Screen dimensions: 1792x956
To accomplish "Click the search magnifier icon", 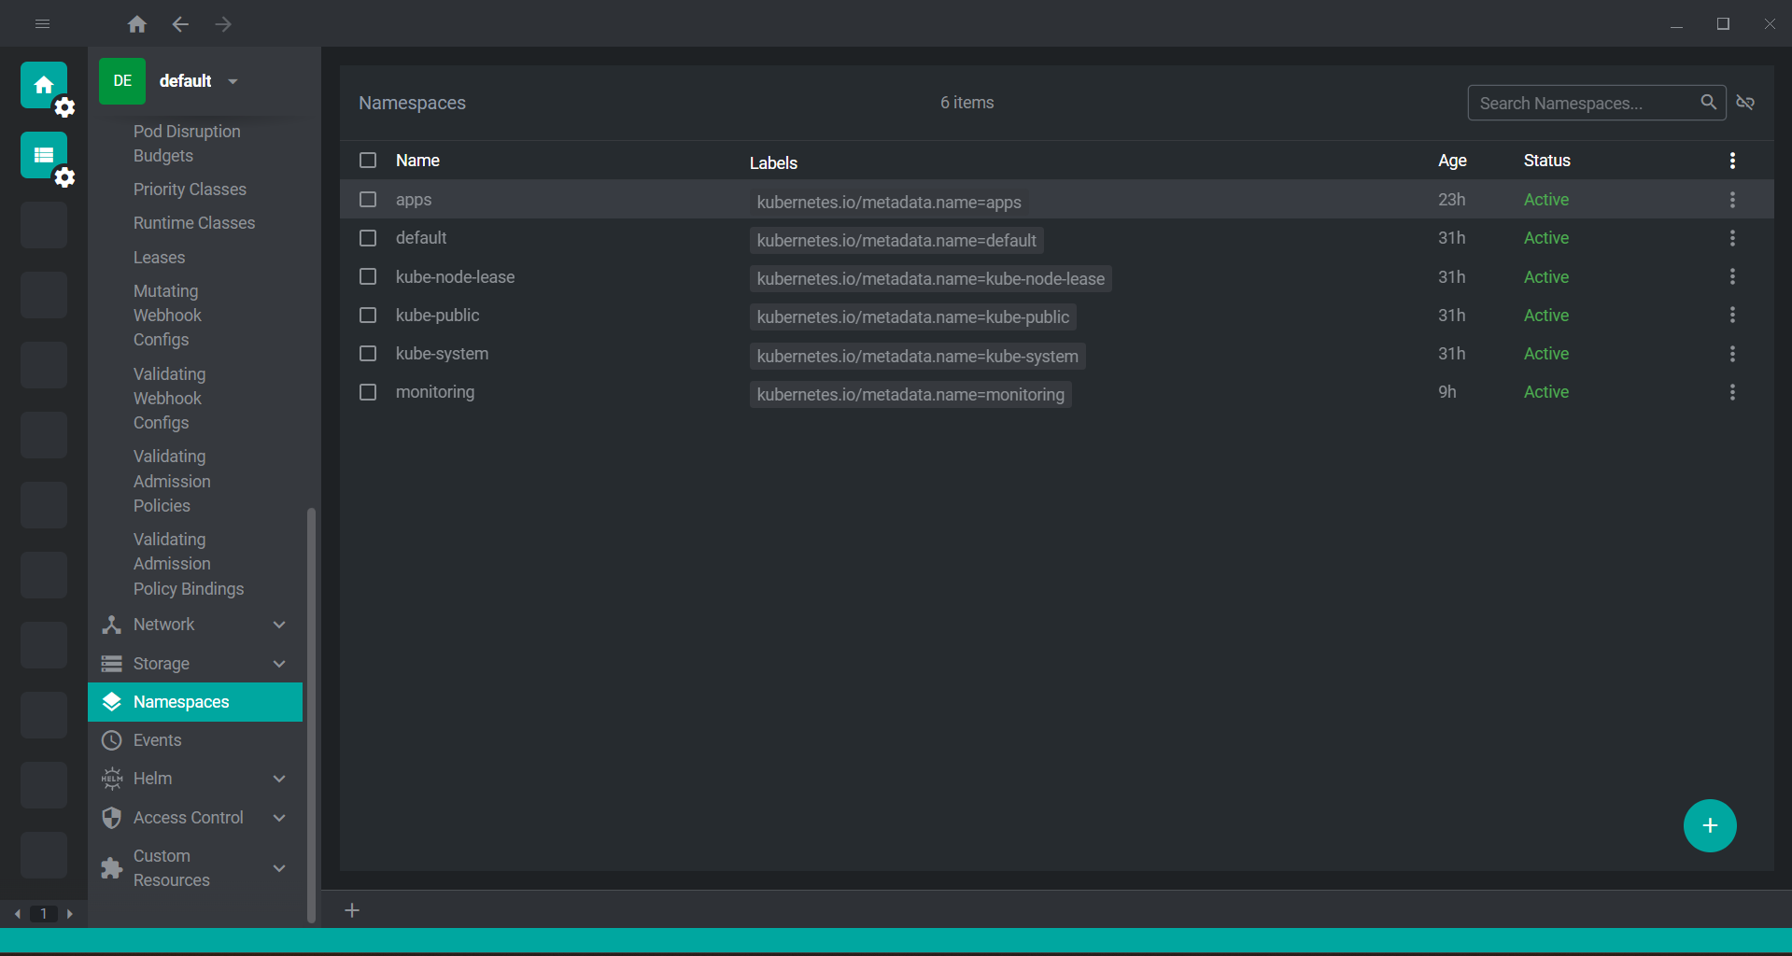I will pos(1708,103).
